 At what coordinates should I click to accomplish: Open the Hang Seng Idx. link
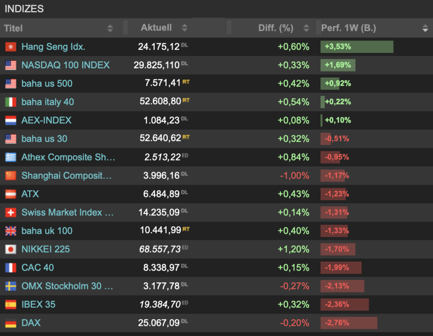[53, 46]
